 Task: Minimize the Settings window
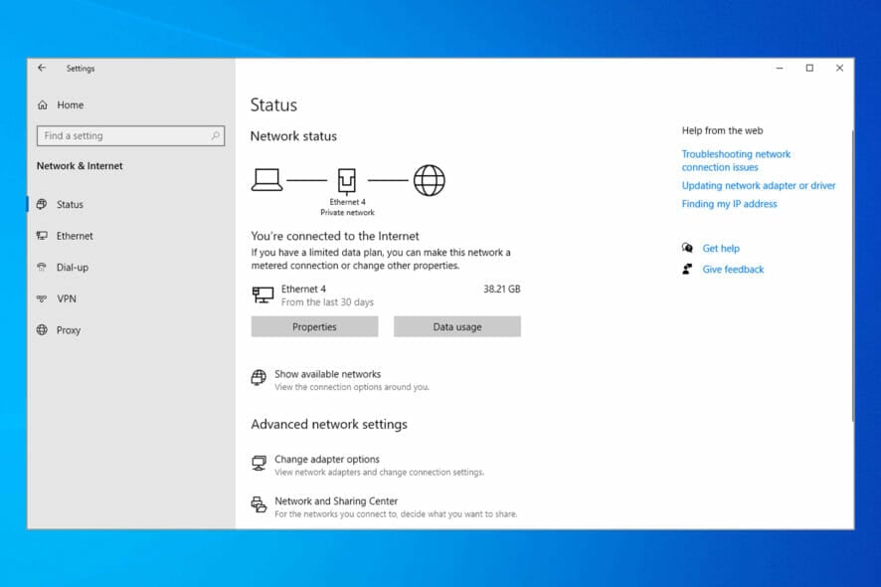pyautogui.click(x=780, y=68)
